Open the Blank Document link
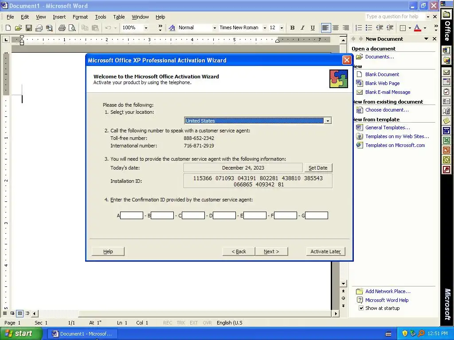Screen dimensions: 454x340 [x=382, y=74]
